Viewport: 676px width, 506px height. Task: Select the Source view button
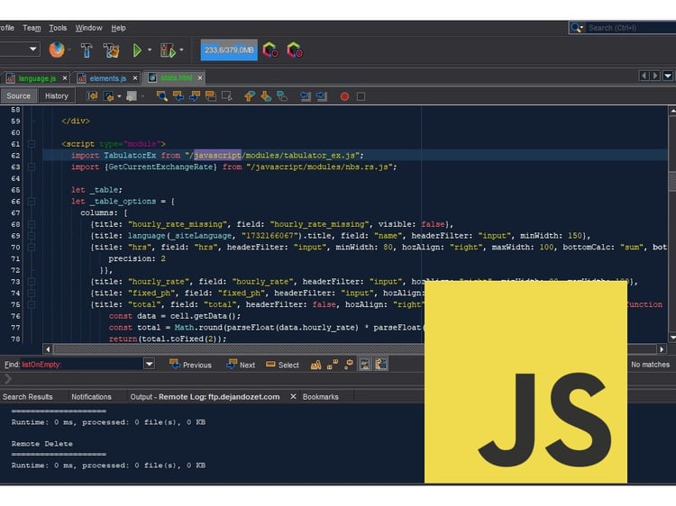(19, 96)
